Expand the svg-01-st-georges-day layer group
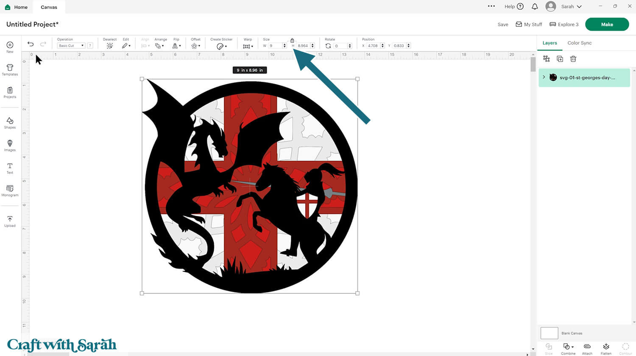 click(x=544, y=77)
